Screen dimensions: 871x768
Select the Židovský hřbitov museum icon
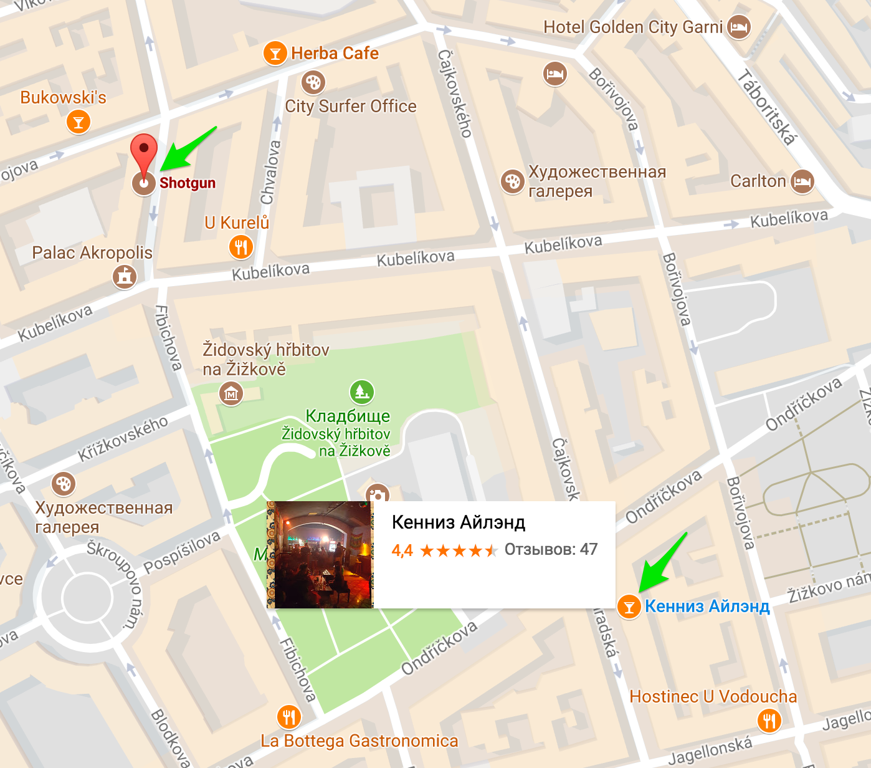[x=231, y=393]
